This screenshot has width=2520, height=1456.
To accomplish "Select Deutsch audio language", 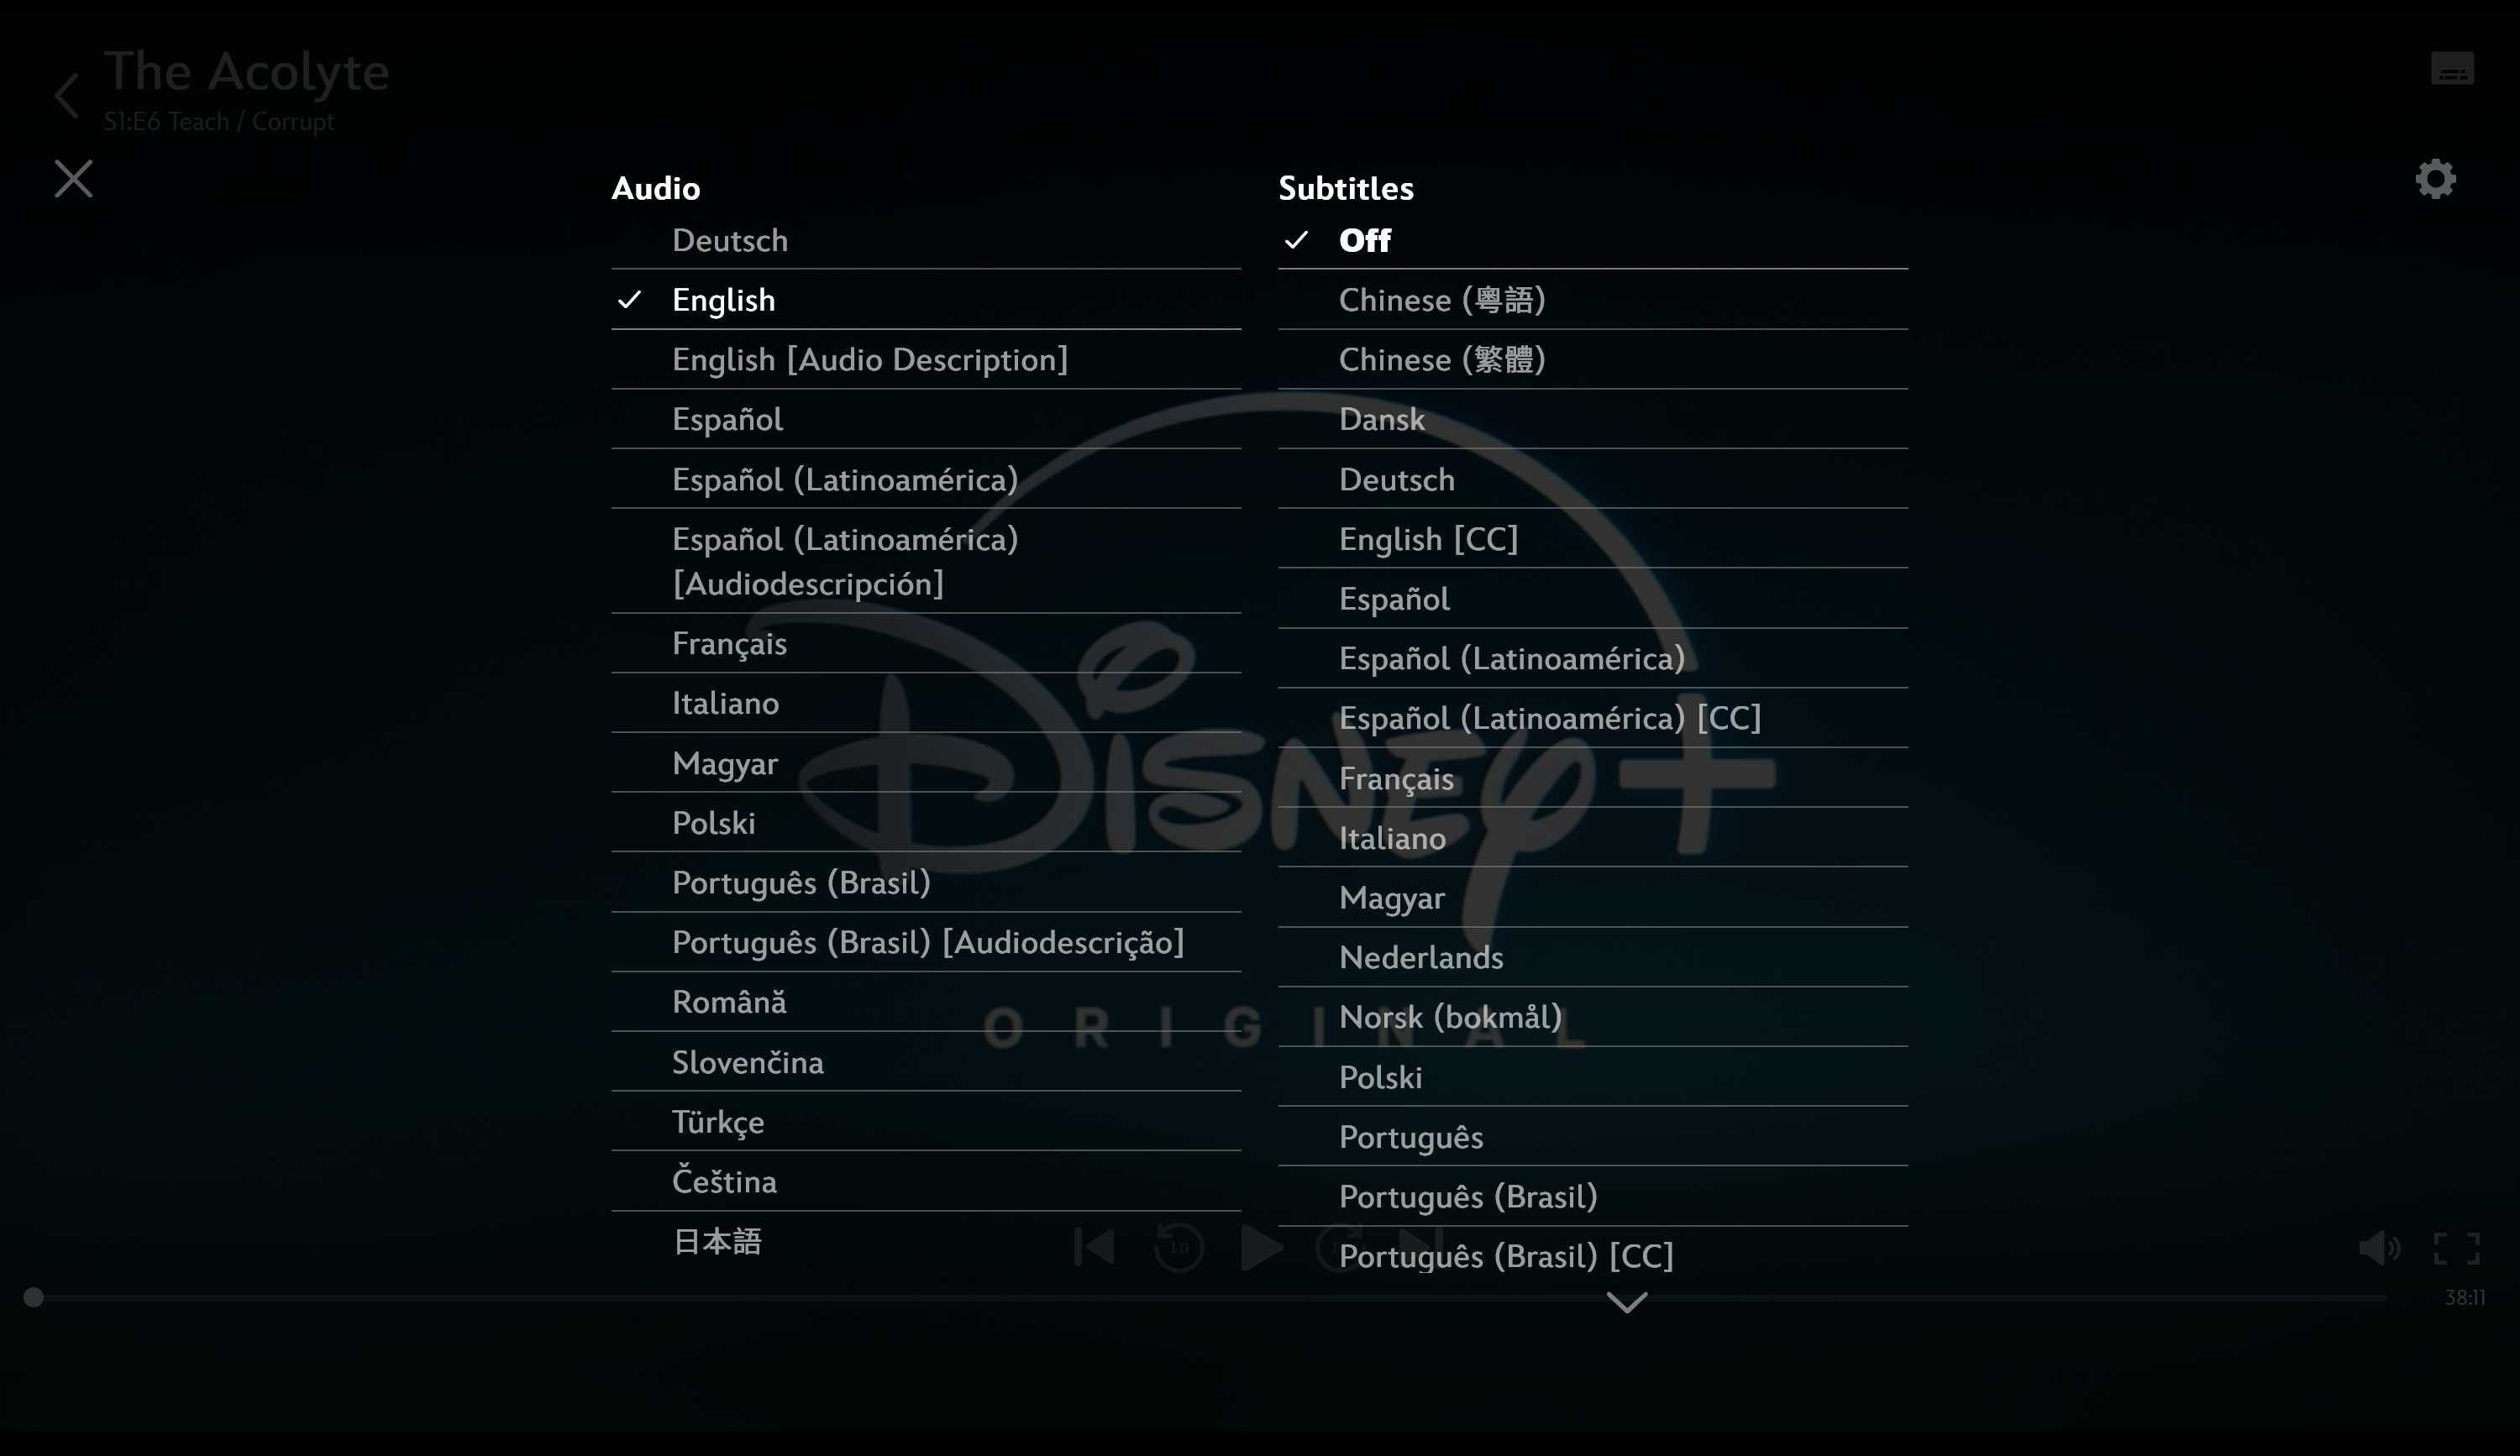I will 730,239.
